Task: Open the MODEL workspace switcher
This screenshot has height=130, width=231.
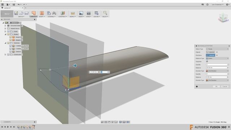Action: [x=7, y=14]
